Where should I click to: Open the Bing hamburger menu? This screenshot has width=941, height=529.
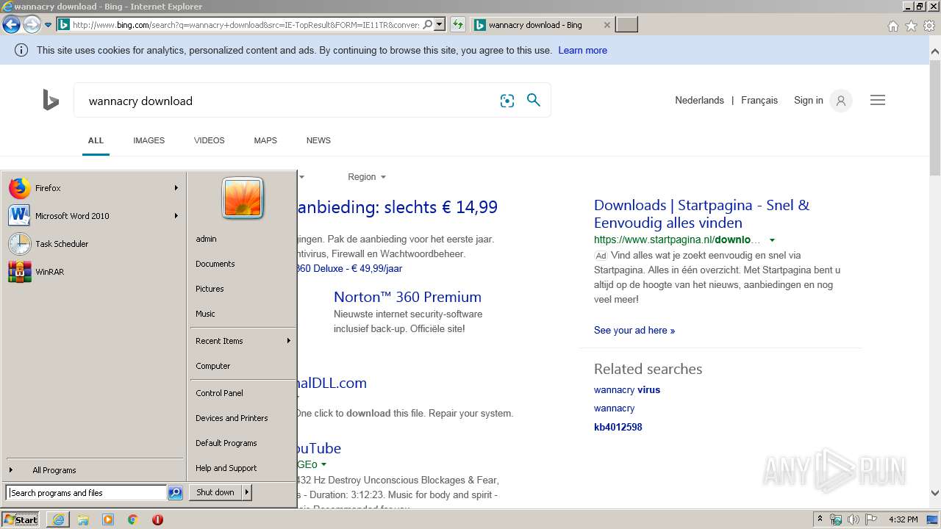878,101
